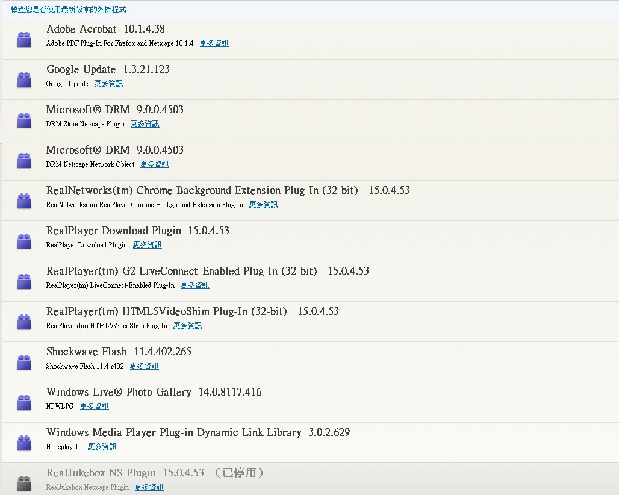Click the RealPlayer HTML5VideoShim plugin icon
619x495 pixels.
coord(24,322)
